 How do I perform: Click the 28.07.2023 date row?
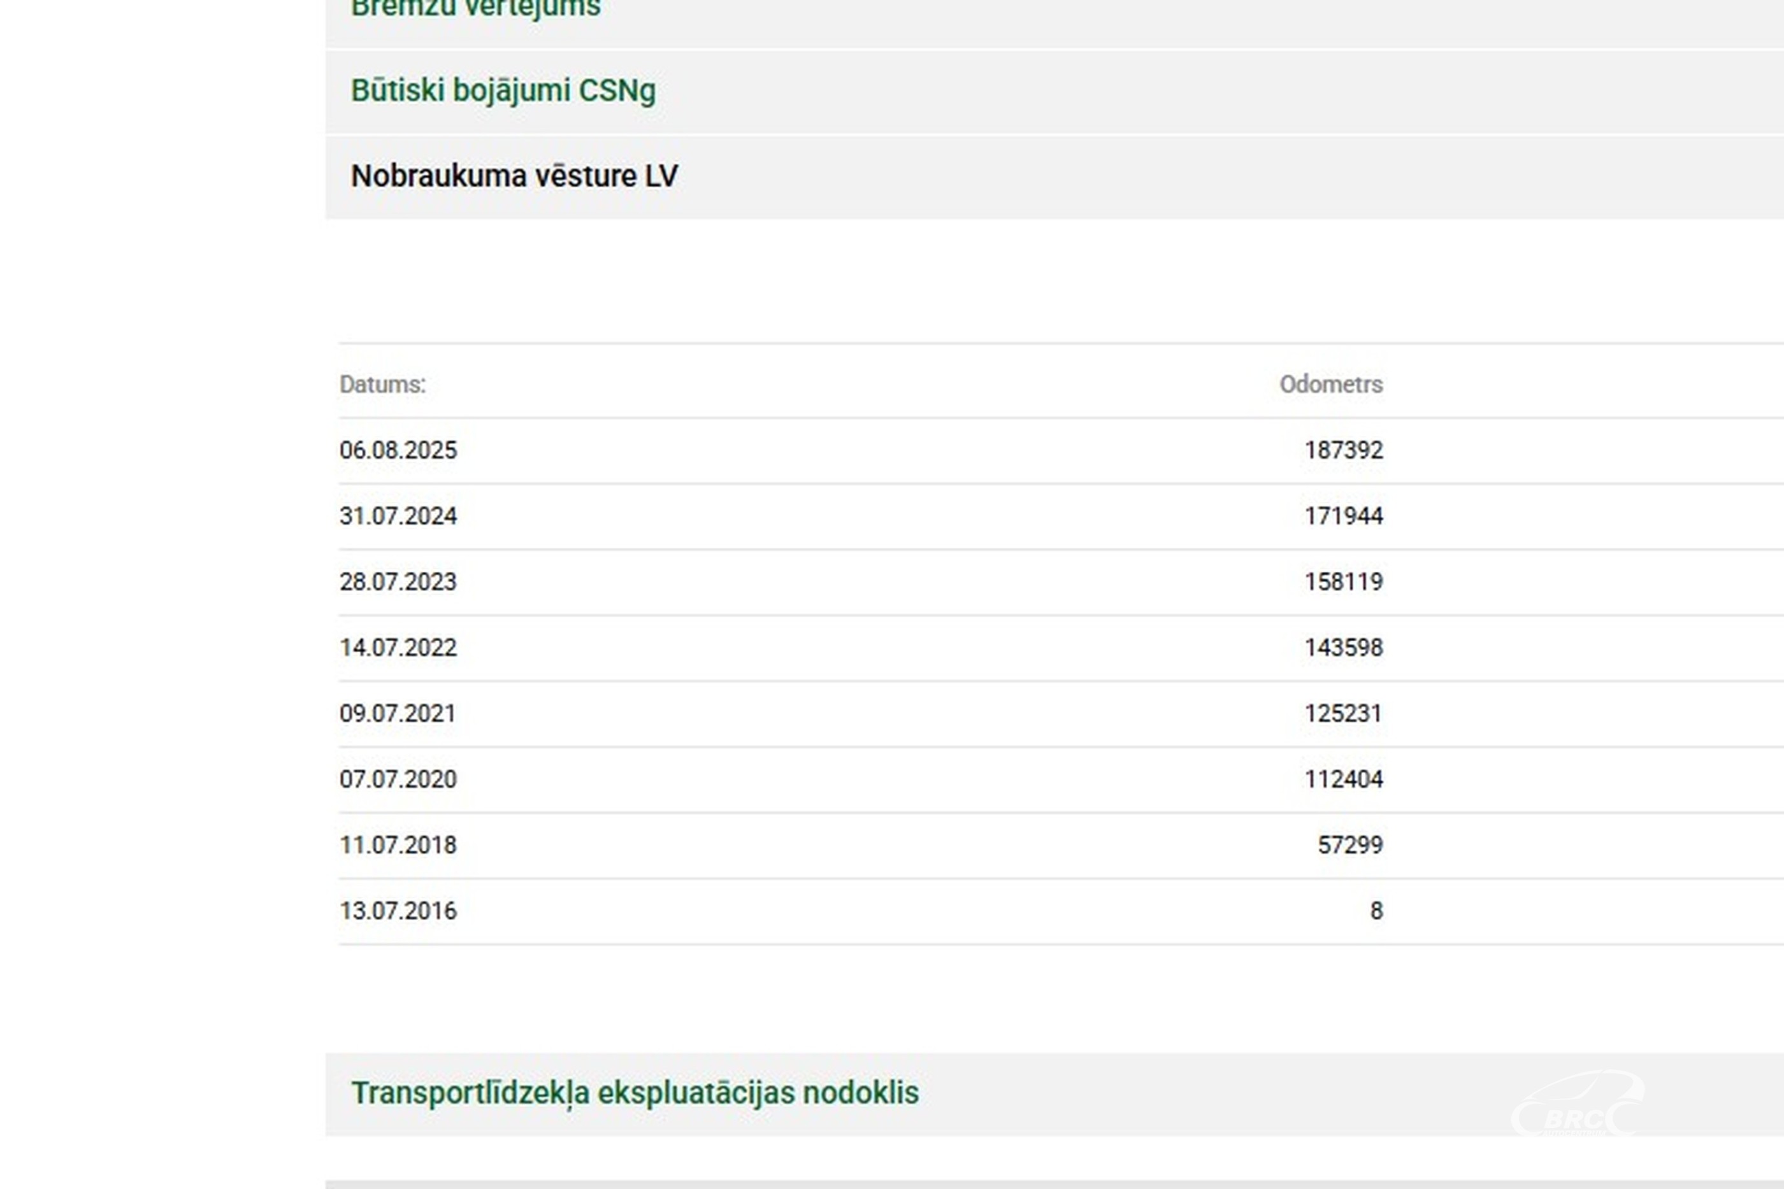(x=398, y=582)
